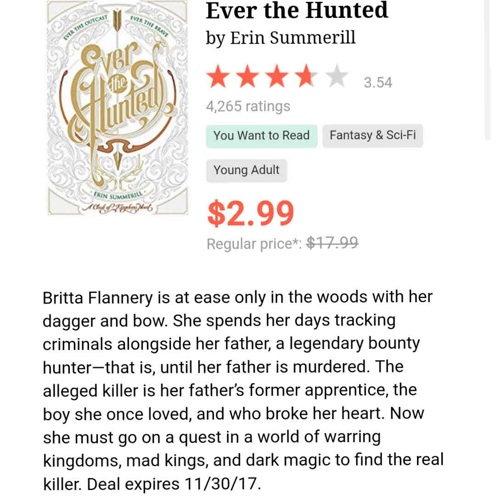The image size is (496, 496).
Task: View the 4,265 ratings
Action: point(248,106)
